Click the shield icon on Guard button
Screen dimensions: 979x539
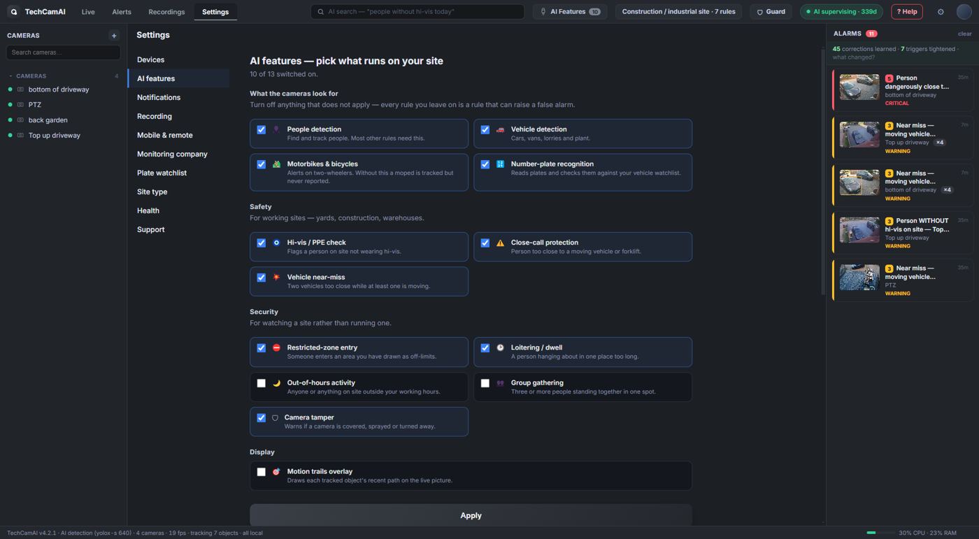tap(760, 12)
